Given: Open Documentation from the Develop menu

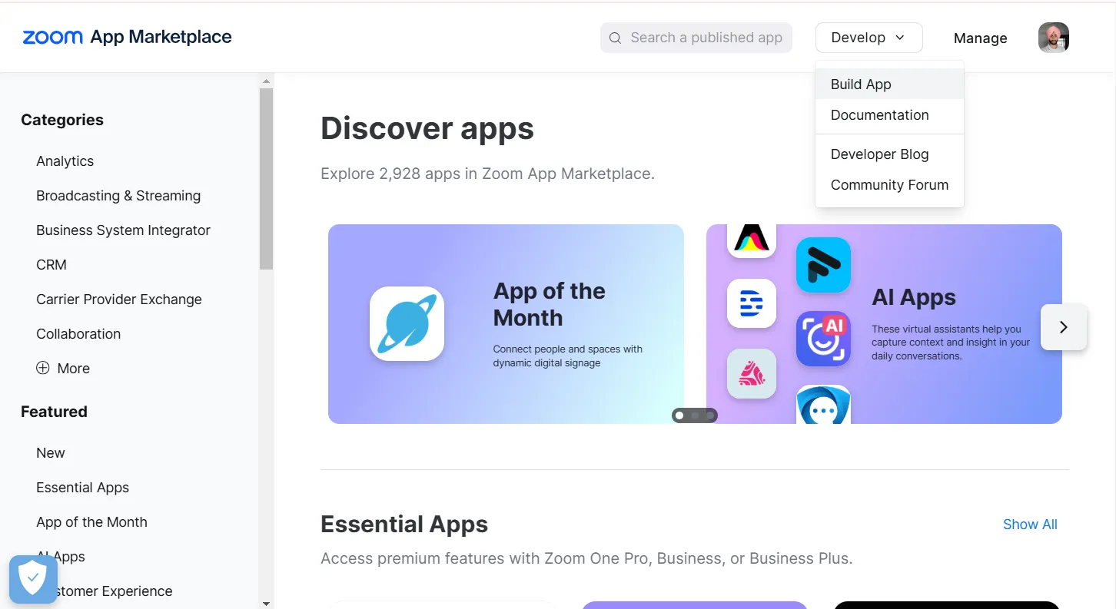Looking at the screenshot, I should pos(889,115).
